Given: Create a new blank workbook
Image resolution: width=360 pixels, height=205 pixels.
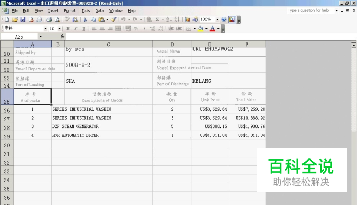Looking at the screenshot, I should click(x=7, y=20).
